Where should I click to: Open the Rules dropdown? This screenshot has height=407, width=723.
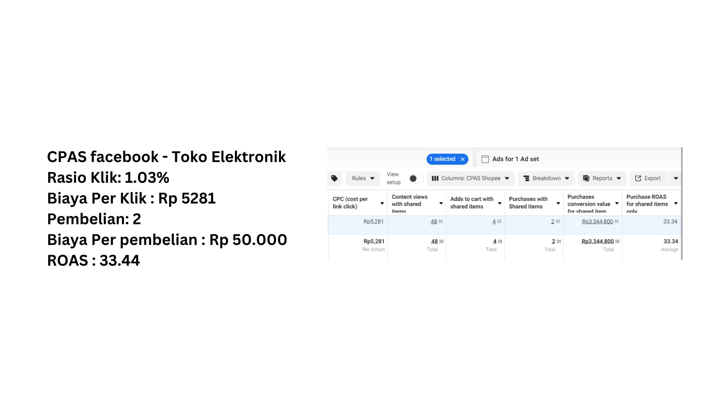tap(363, 178)
